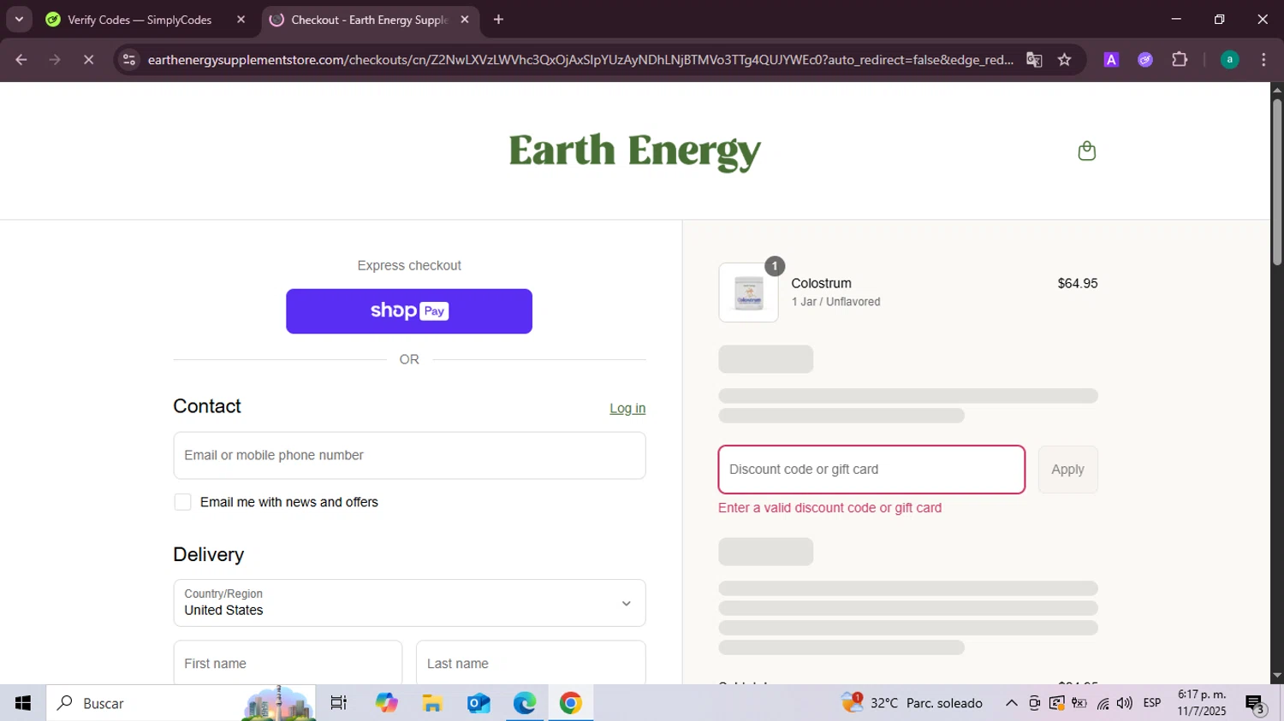The width and height of the screenshot is (1284, 721).
Task: Open the network Wi-Fi tray icon
Action: pyautogui.click(x=1103, y=703)
